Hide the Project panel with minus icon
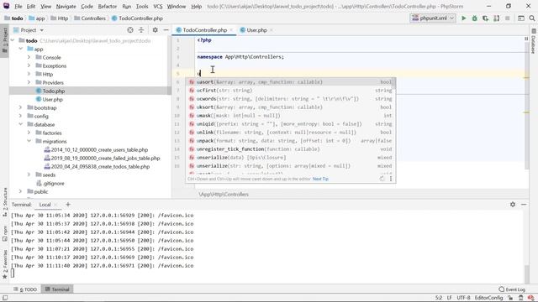This screenshot has height=302, width=538. 166,30
